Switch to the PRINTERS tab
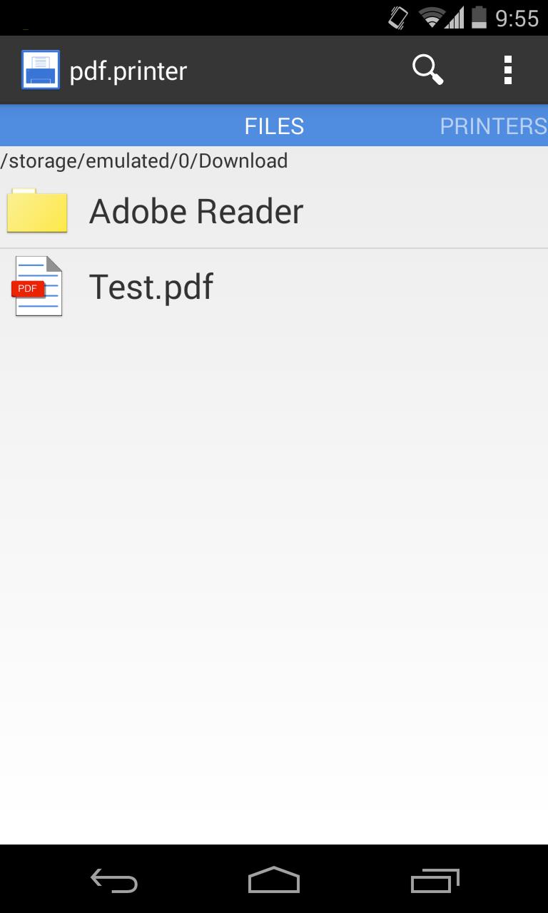 [x=492, y=126]
